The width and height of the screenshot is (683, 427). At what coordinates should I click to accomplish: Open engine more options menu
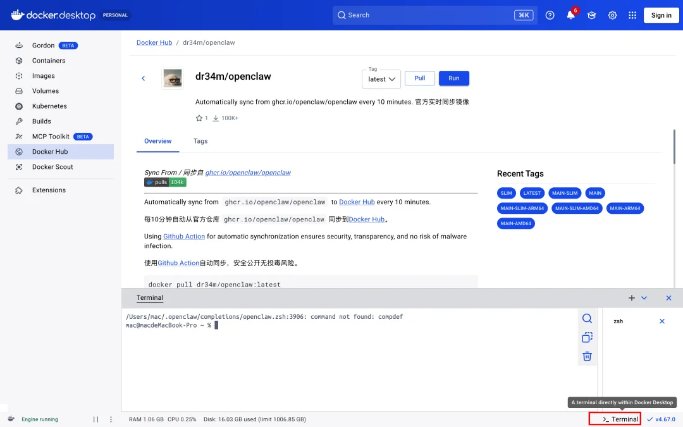point(111,419)
